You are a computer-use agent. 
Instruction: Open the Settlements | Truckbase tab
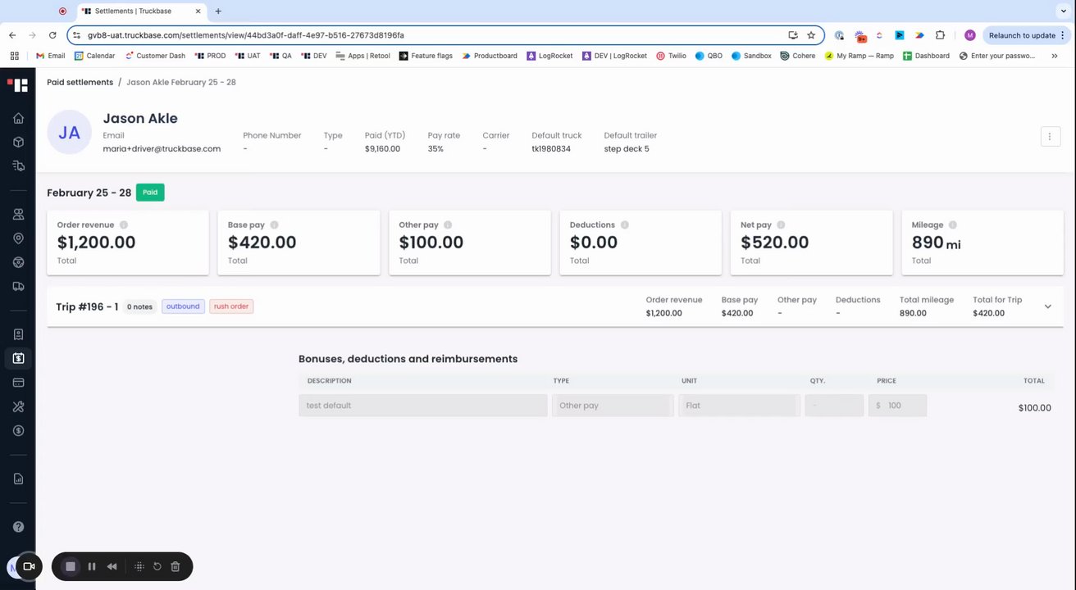coord(141,11)
